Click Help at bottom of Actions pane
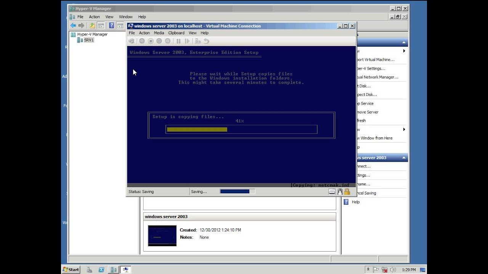 356,202
